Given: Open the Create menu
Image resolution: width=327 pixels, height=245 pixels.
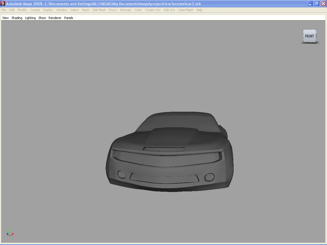Looking at the screenshot, I should coord(35,10).
